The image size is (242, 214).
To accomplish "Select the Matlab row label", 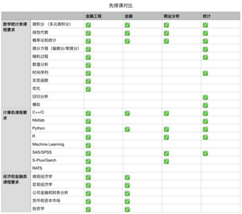I will pos(39,120).
